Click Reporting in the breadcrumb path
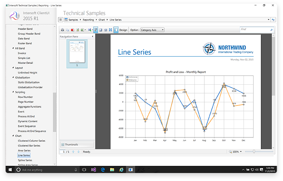283x181 pixels. click(88, 19)
